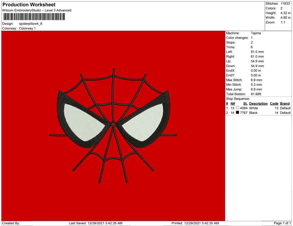Click the 'Trims:' label
The image size is (293, 226).
(x=231, y=47)
